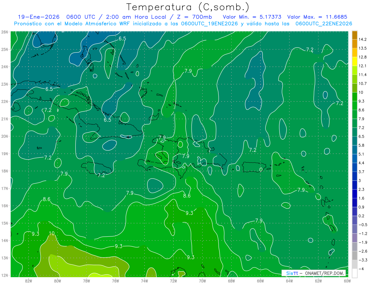Click the 24N latitude axis label
The image size is (369, 285).
(x=4, y=67)
